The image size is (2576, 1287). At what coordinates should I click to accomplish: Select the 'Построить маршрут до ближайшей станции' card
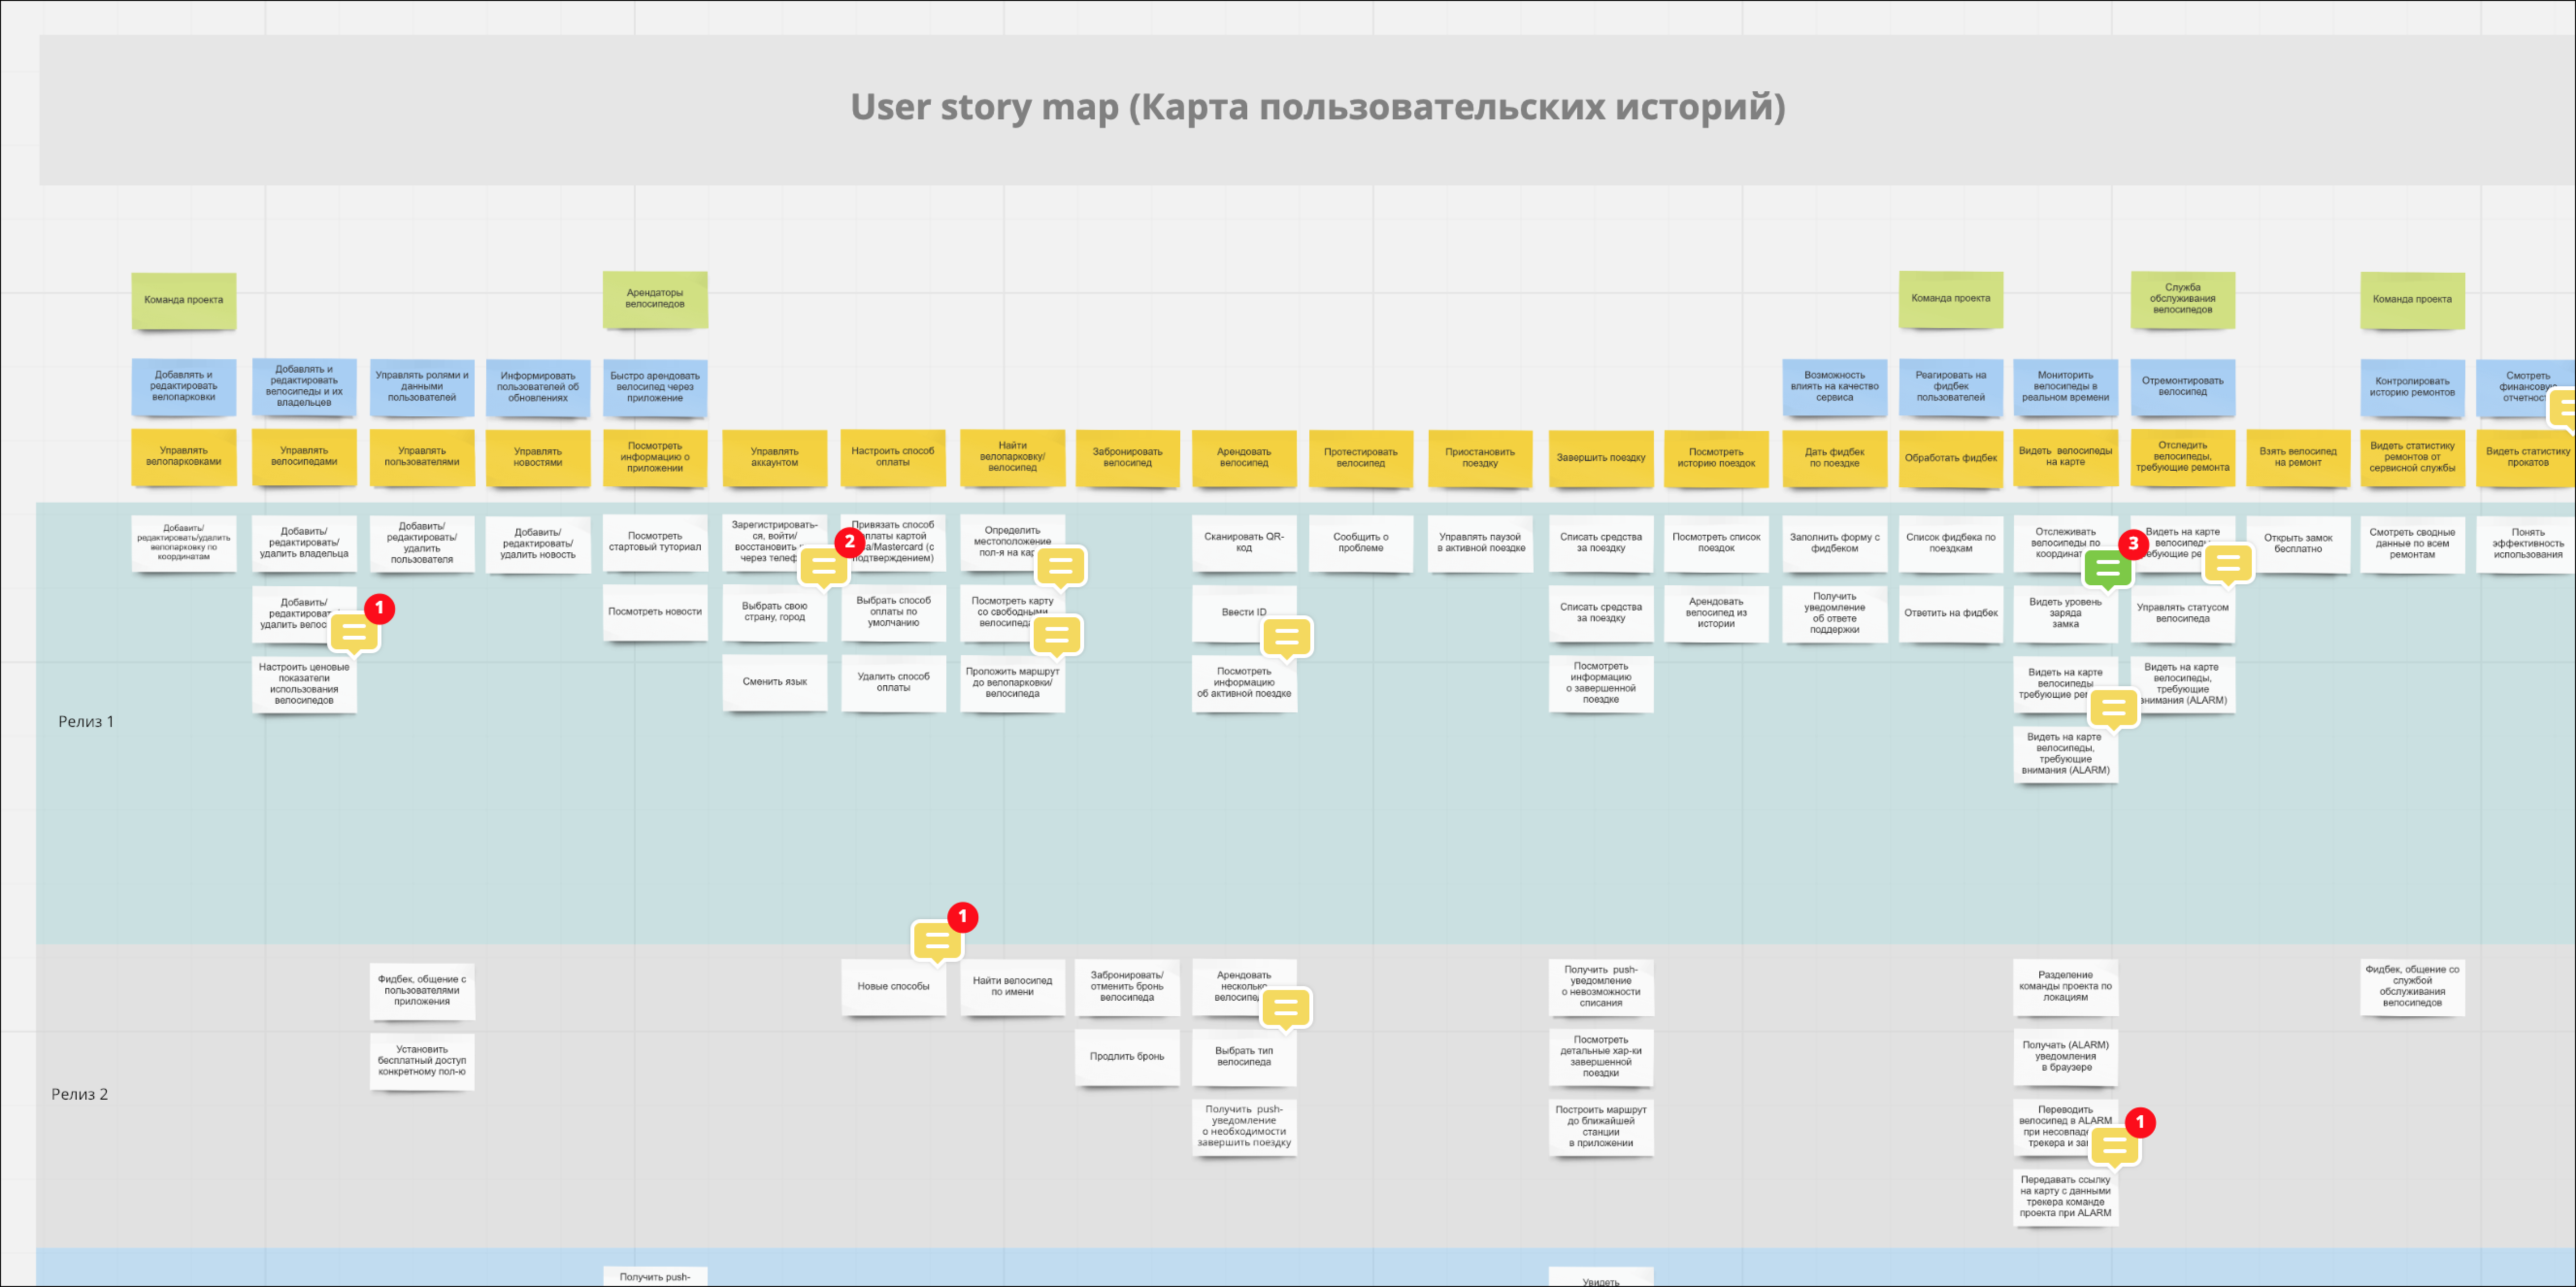(1601, 1127)
